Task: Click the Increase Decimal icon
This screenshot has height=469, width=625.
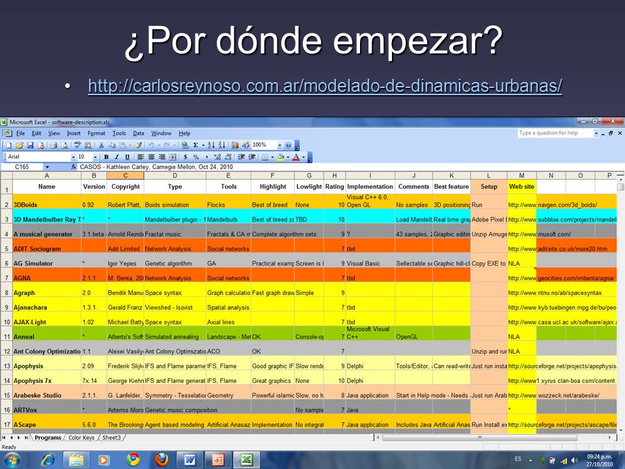Action: tap(217, 157)
